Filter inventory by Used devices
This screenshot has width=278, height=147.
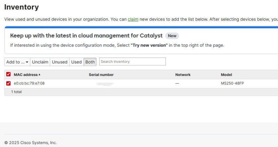coord(76,62)
